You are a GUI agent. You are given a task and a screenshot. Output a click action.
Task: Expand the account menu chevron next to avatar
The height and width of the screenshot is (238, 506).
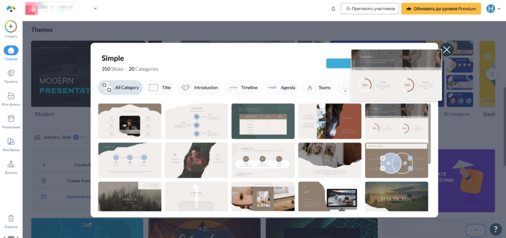tap(499, 9)
